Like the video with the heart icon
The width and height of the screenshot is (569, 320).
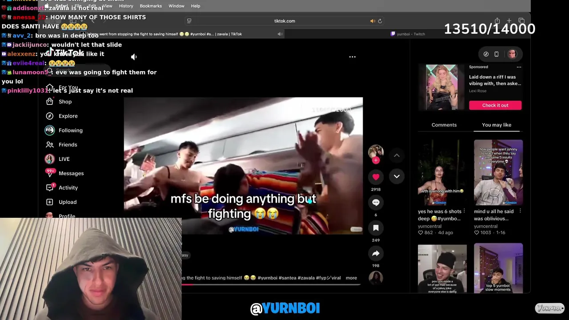tap(376, 177)
